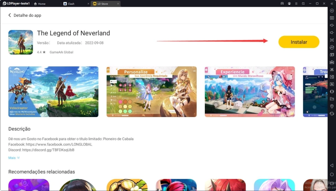Open the shared folder icon
This screenshot has width=336, height=191.
[x=332, y=99]
